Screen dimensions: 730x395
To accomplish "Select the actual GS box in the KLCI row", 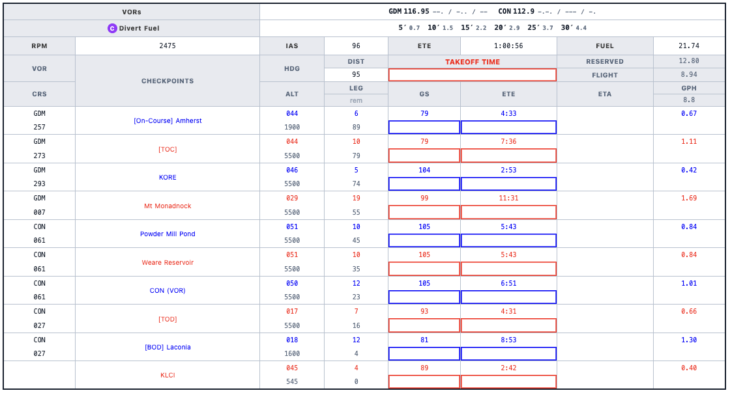I will point(424,382).
